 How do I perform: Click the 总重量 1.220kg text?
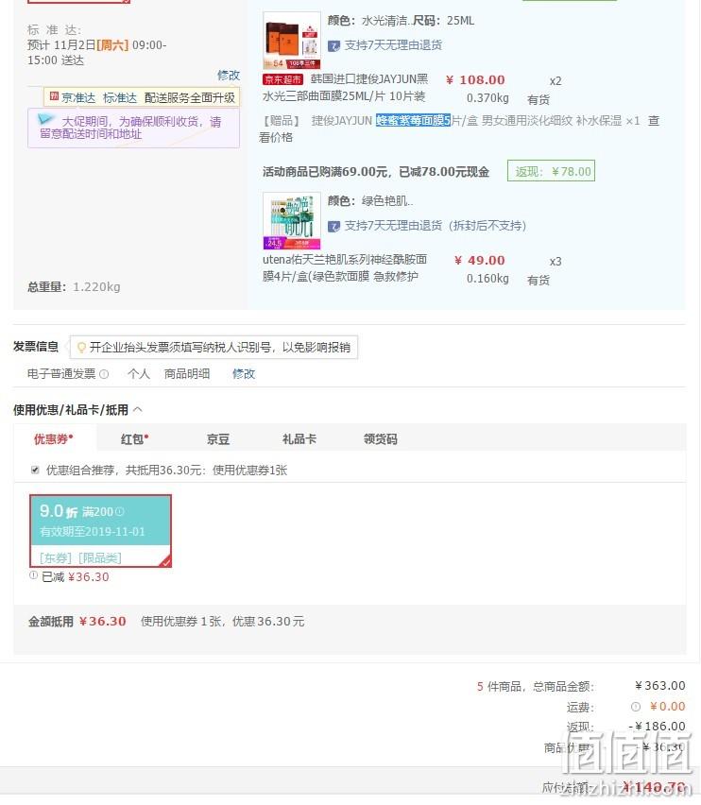[74, 286]
